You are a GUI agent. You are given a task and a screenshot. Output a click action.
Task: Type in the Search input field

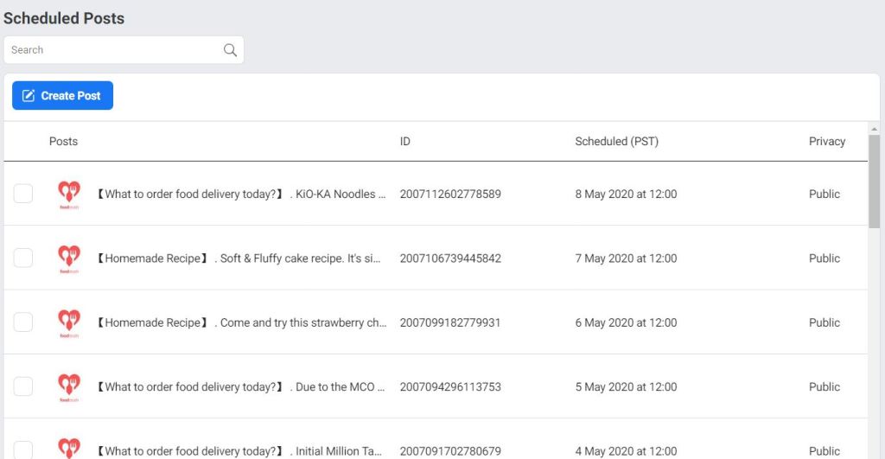[112, 50]
